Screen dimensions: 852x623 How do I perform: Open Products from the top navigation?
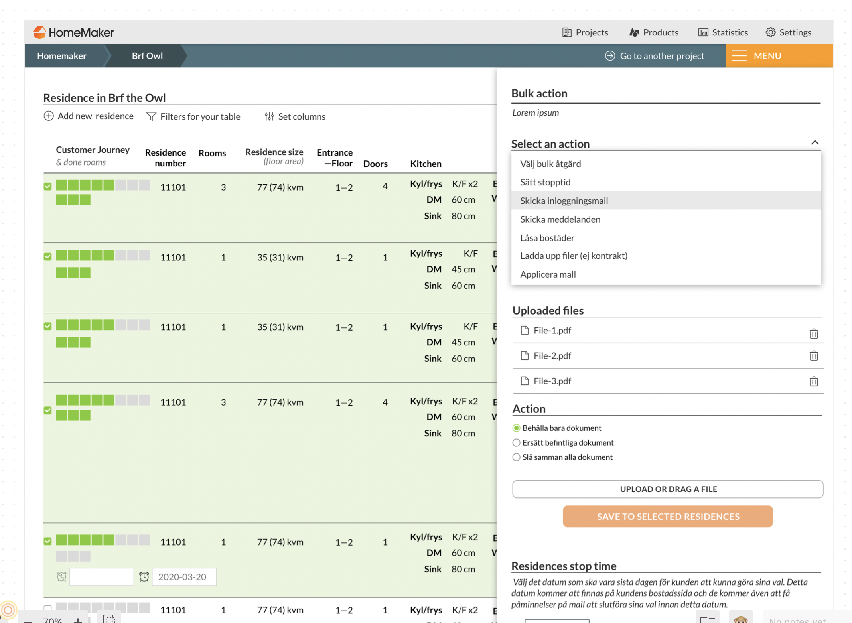coord(654,32)
